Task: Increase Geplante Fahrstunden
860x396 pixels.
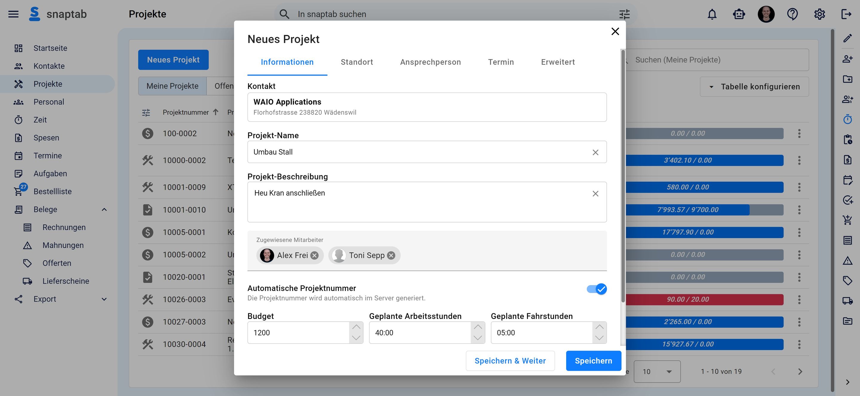Action: [x=599, y=327]
